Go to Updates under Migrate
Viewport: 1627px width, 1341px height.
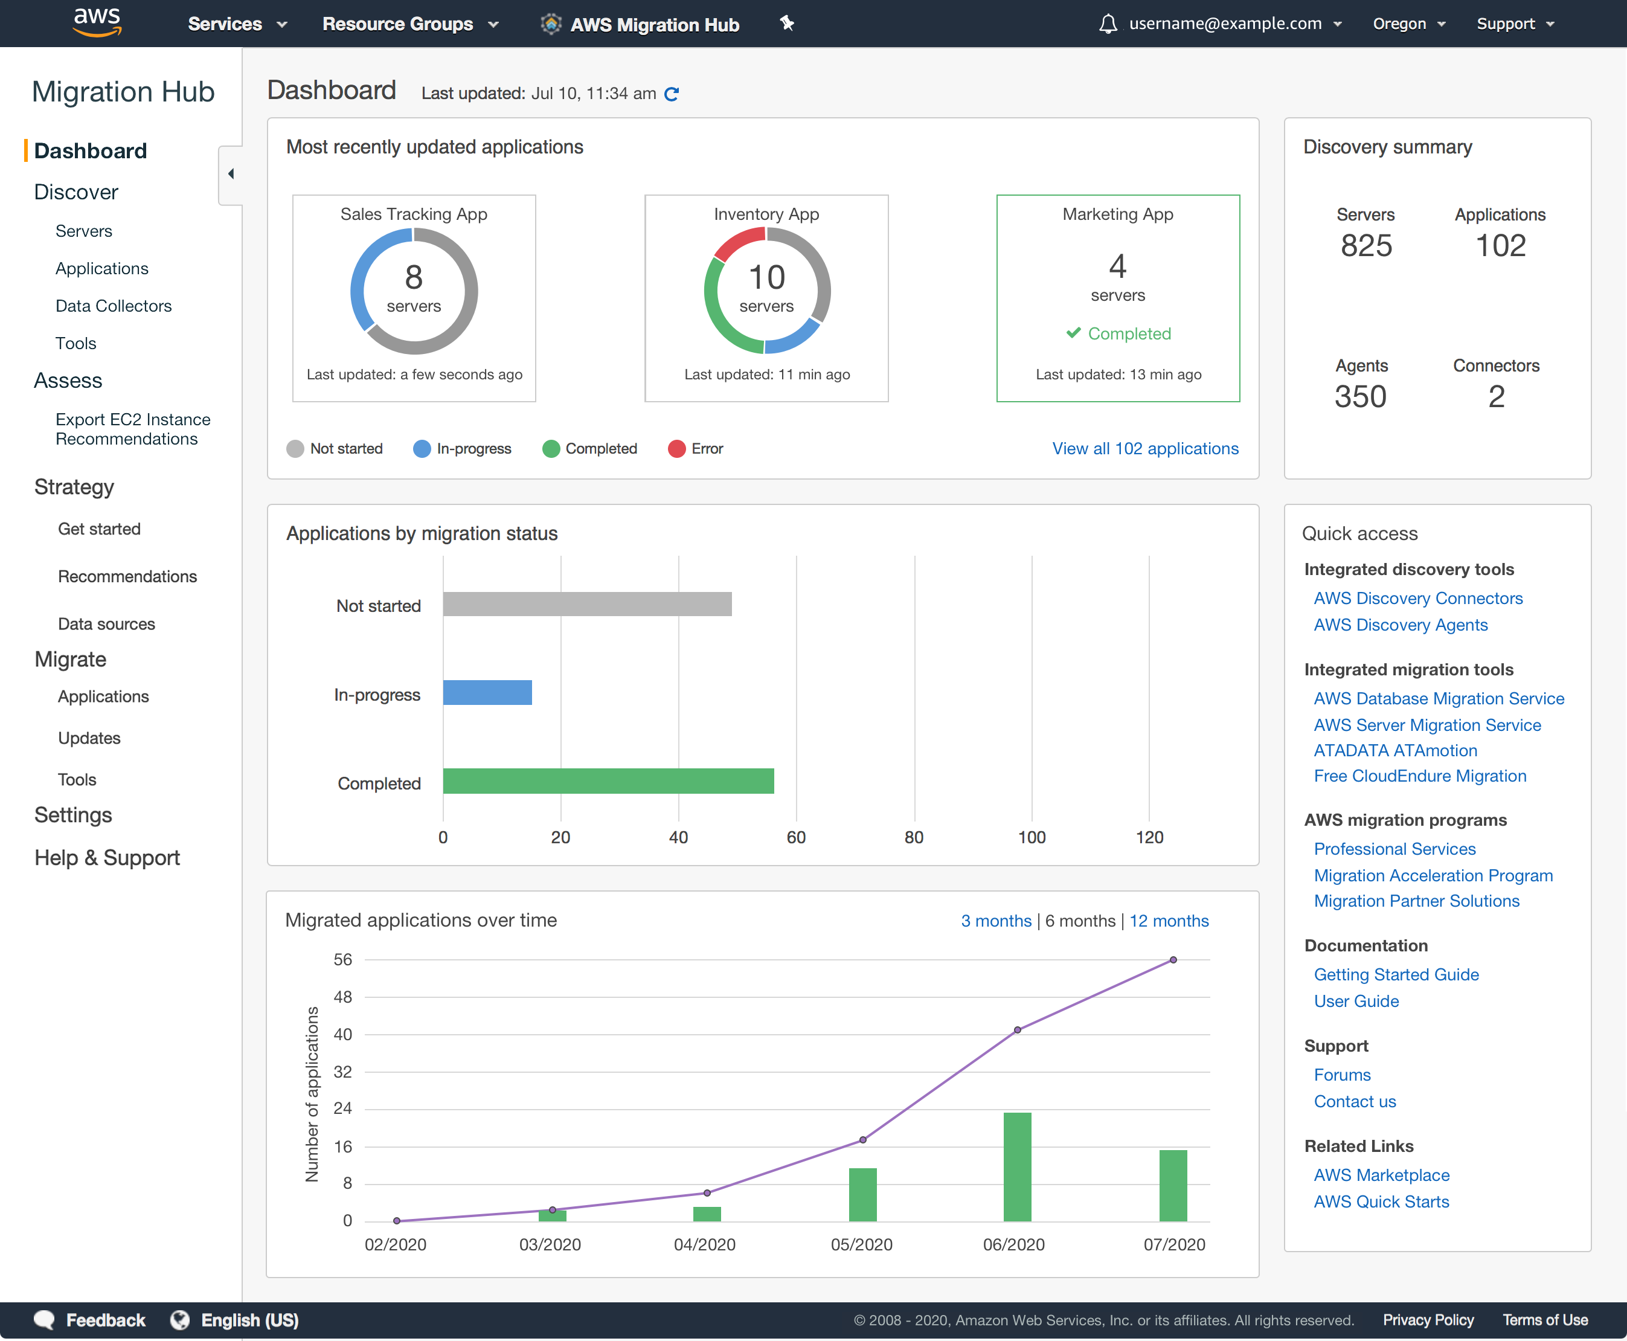click(89, 738)
